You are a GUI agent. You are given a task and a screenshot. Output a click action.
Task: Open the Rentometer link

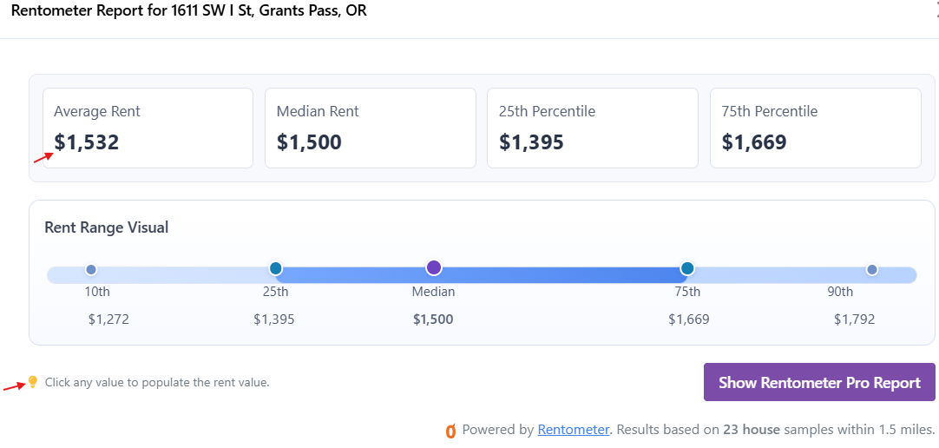point(573,430)
